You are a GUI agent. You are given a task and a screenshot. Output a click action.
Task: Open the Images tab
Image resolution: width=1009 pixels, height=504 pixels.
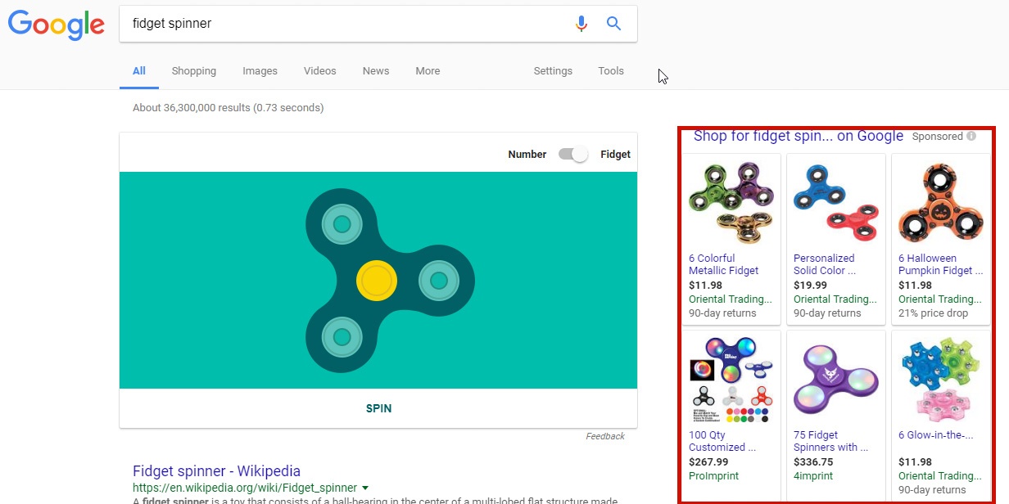click(x=260, y=71)
